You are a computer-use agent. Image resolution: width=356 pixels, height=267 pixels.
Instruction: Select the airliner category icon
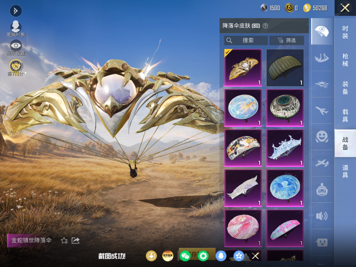point(322,111)
